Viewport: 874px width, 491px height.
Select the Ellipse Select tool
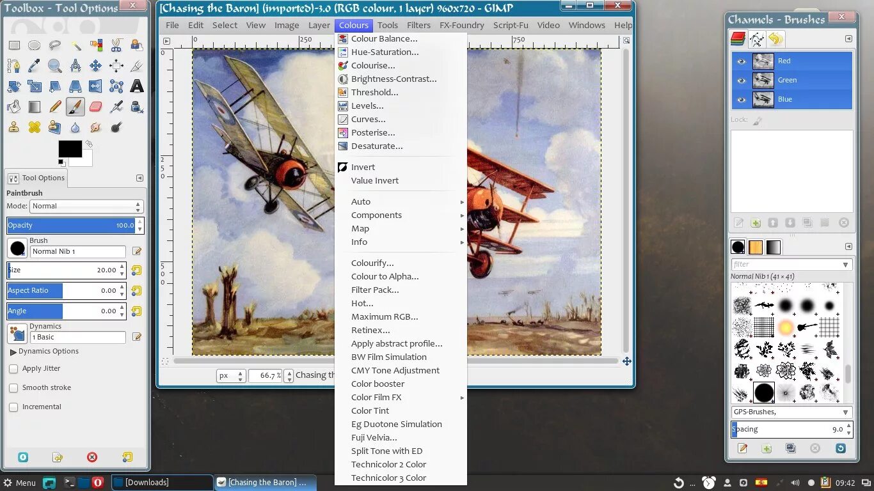35,45
